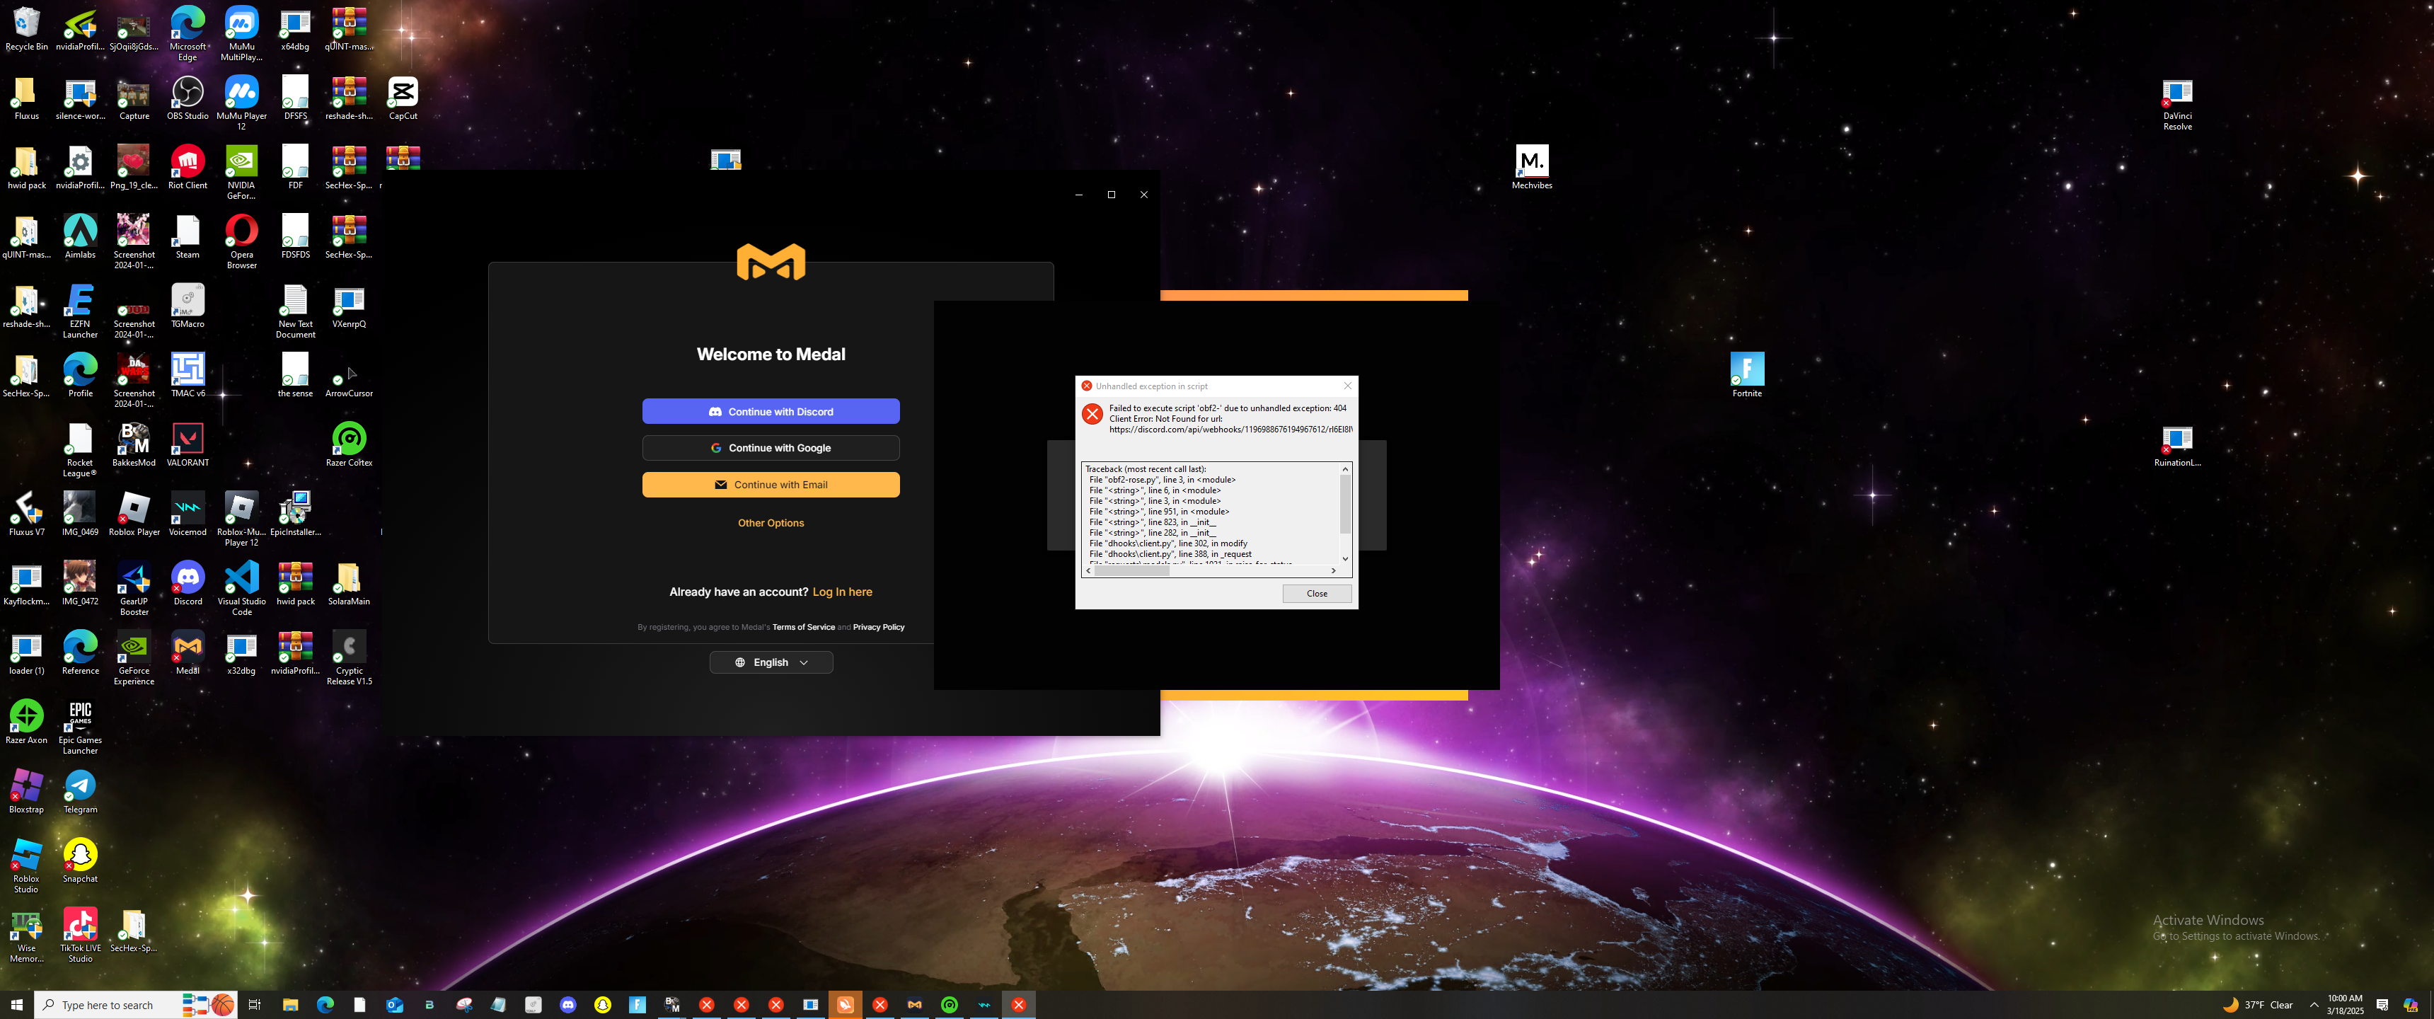This screenshot has width=2434, height=1019.
Task: Click the Log In here link
Action: (x=842, y=592)
